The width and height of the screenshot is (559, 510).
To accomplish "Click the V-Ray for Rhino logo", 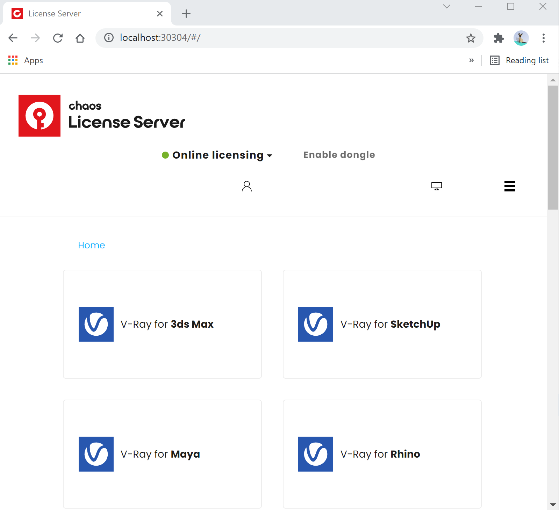I will 316,454.
